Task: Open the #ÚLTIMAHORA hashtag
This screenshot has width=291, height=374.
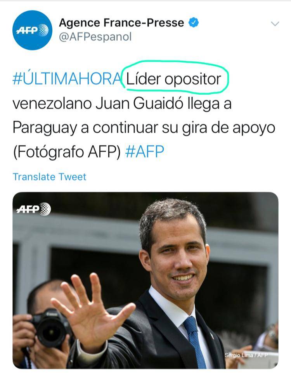Action: 67,79
